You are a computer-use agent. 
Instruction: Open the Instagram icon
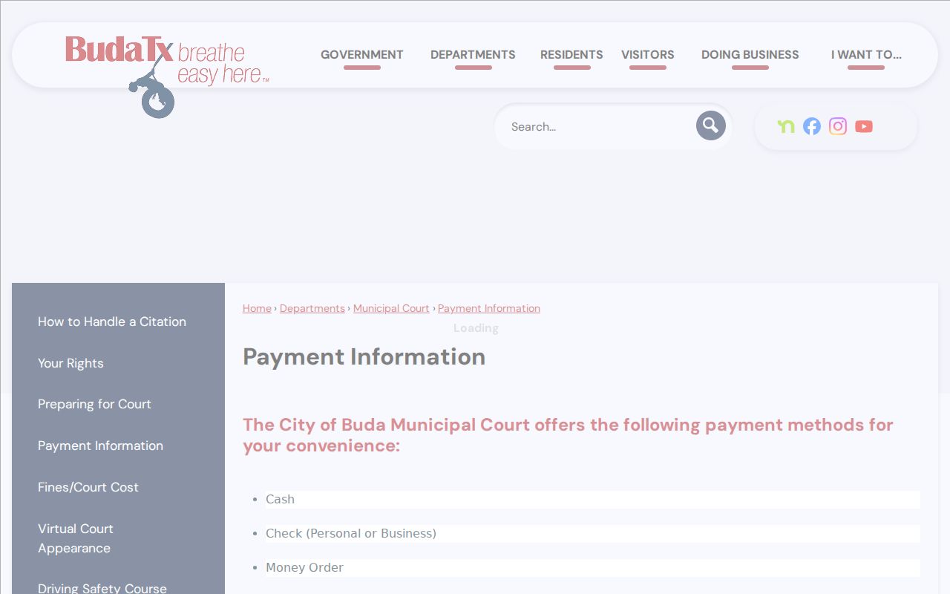coord(838,126)
